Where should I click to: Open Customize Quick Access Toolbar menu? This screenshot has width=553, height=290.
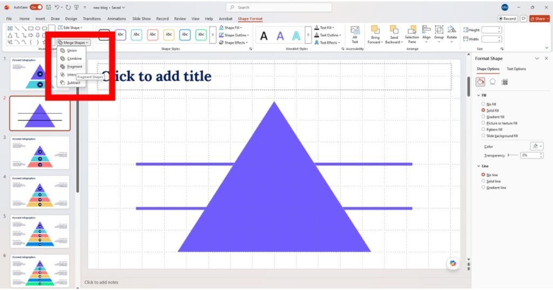point(85,8)
